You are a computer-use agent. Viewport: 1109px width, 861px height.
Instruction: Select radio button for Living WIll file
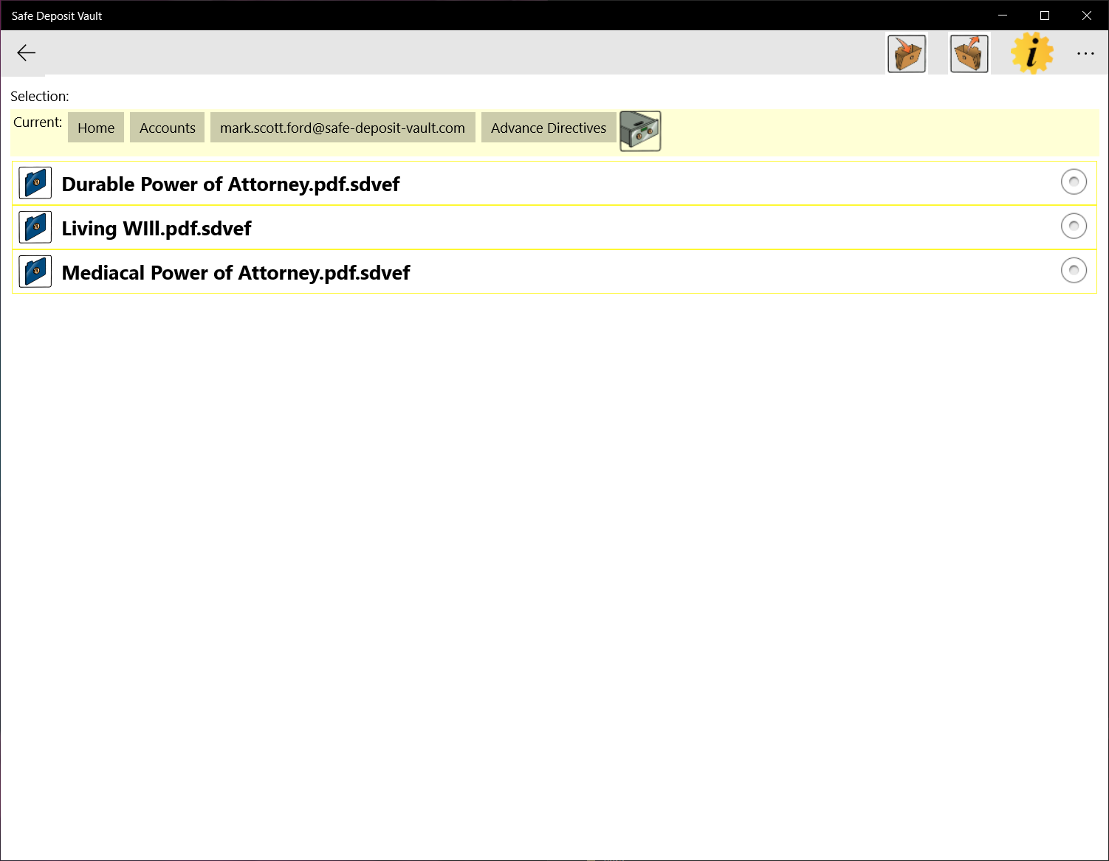pos(1074,226)
